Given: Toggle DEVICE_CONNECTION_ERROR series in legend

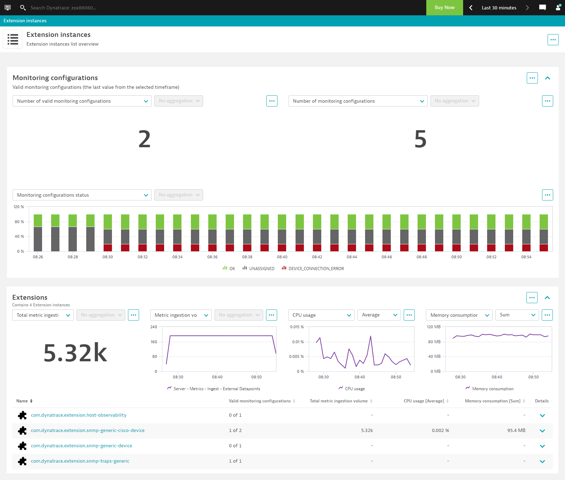Looking at the screenshot, I should click(x=313, y=268).
